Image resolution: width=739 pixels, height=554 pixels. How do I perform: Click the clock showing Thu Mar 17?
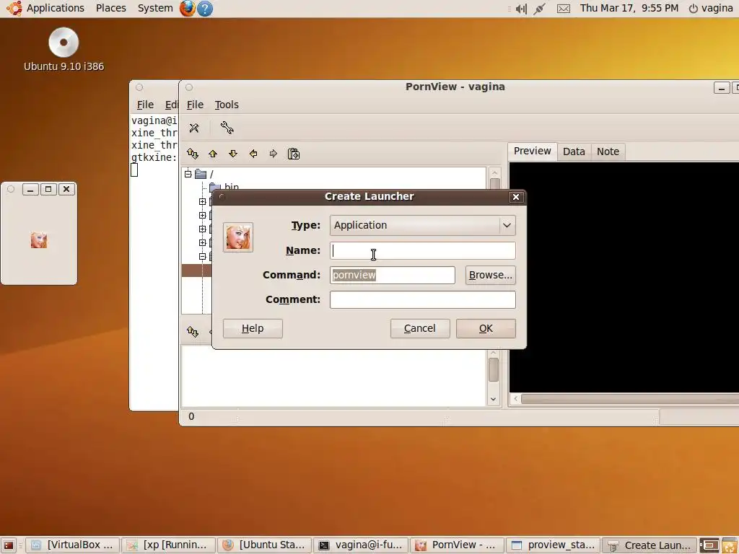click(x=629, y=8)
